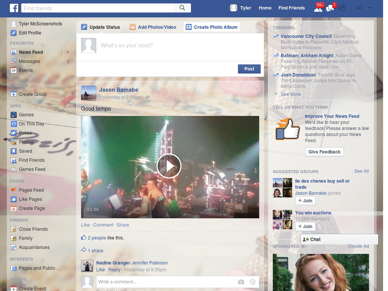This screenshot has height=291, width=388.
Task: Click Jason Barnabe's profile thumbnail
Action: (x=89, y=93)
